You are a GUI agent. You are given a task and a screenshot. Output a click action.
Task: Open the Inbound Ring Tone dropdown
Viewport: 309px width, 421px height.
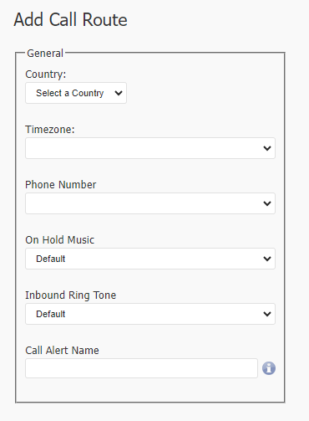150,314
